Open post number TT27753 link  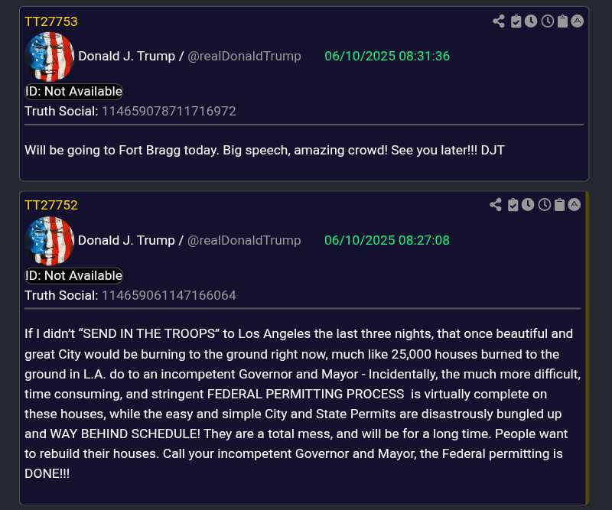pyautogui.click(x=51, y=21)
